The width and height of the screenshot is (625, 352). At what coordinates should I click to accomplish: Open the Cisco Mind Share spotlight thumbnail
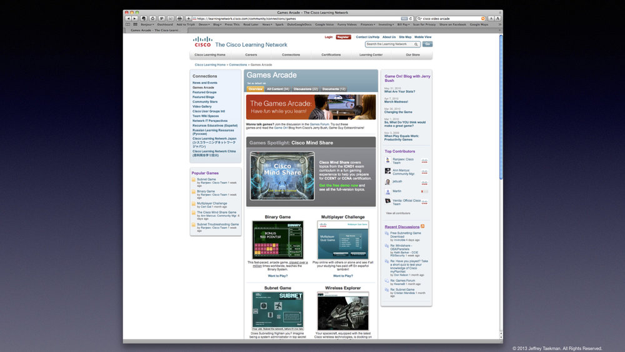coord(282,176)
